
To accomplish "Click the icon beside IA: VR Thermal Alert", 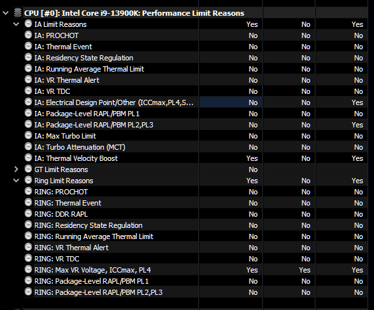I will tap(28, 79).
